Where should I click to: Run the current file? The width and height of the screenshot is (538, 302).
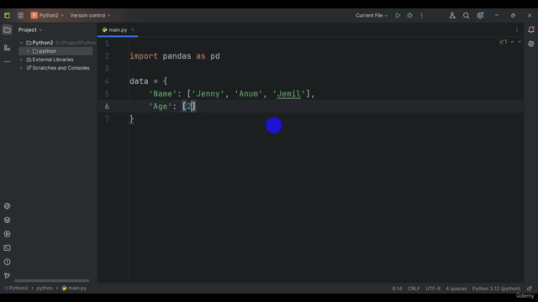(x=398, y=15)
